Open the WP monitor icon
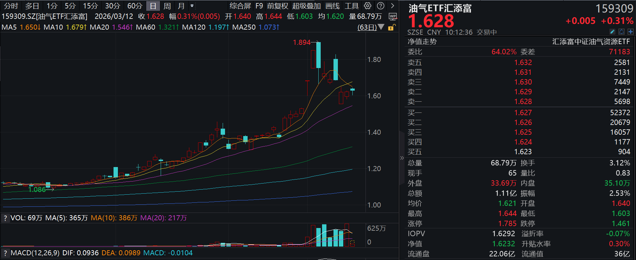Image resolution: width=636 pixels, height=260 pixels. tap(393, 17)
